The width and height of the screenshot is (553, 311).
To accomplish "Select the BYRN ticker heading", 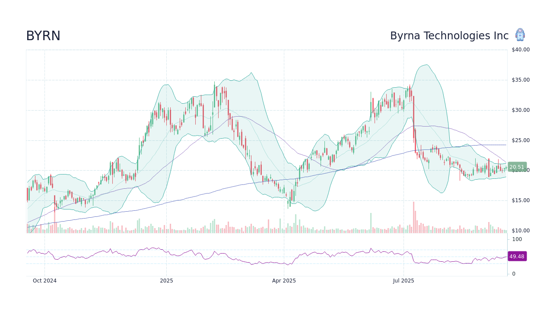I will pyautogui.click(x=43, y=36).
